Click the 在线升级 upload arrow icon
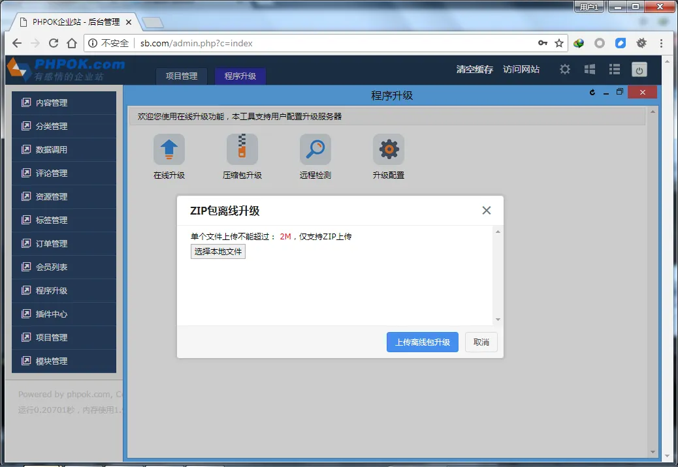Image resolution: width=678 pixels, height=467 pixels. click(169, 150)
